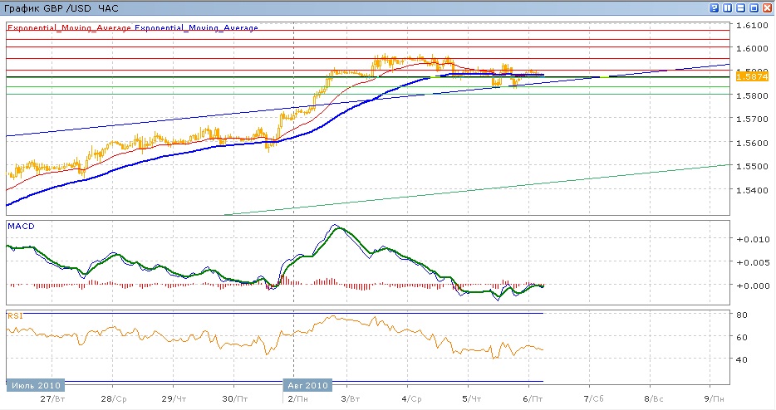This screenshot has width=776, height=410.
Task: Close the GBP/USD chart window
Action: coord(767,7)
